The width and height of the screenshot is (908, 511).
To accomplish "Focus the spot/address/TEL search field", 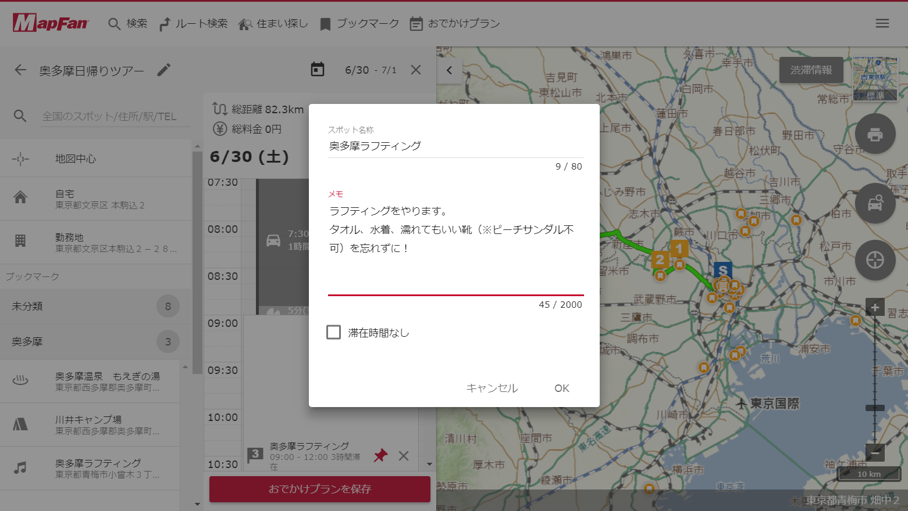I will click(x=116, y=116).
